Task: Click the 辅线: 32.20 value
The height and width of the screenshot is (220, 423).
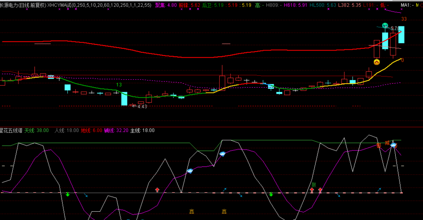Action: 116,131
